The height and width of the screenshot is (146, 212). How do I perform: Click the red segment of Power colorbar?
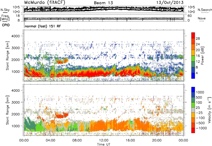(193, 36)
